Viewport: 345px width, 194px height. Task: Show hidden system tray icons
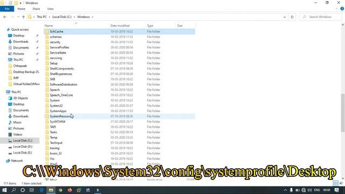click(x=285, y=190)
